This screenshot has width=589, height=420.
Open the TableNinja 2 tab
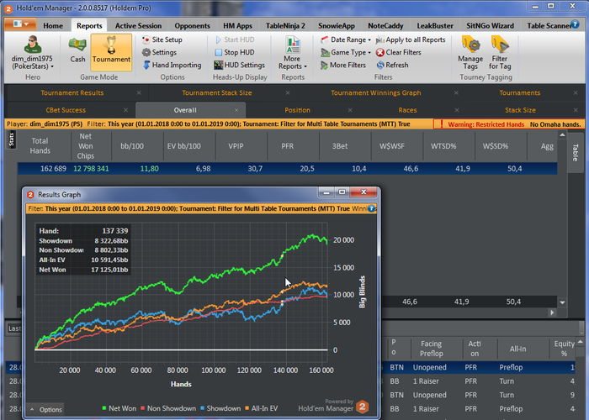[x=285, y=26]
